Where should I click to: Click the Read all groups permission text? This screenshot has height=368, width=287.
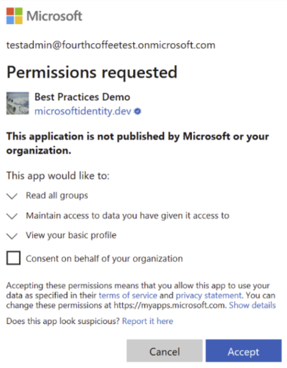click(57, 196)
